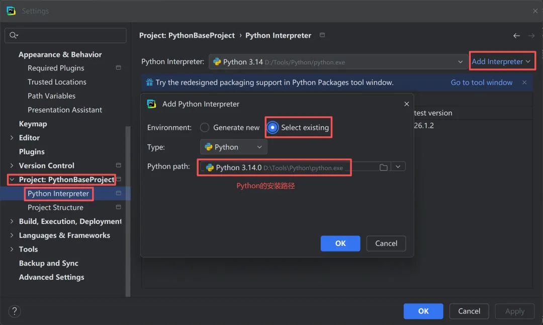Screen dimensions: 543x325
Task: Click gift icon in packaging banner
Action: pos(149,82)
